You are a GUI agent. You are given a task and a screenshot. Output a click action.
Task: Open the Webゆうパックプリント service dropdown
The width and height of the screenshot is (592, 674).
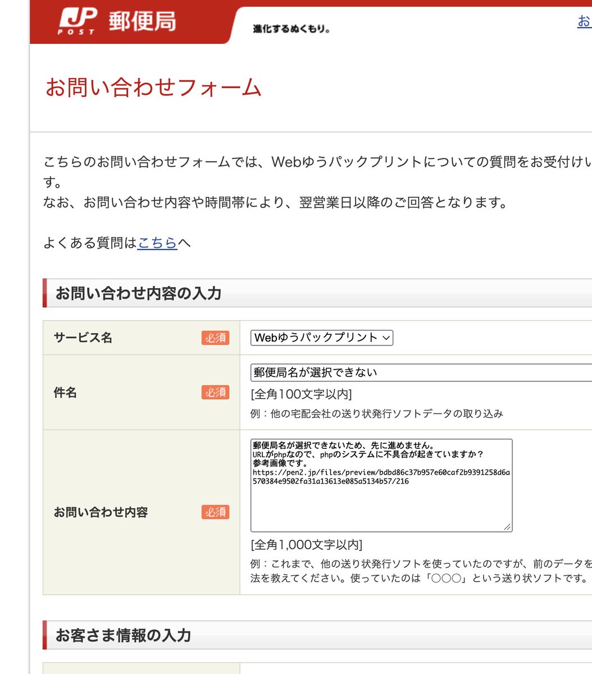pyautogui.click(x=322, y=338)
